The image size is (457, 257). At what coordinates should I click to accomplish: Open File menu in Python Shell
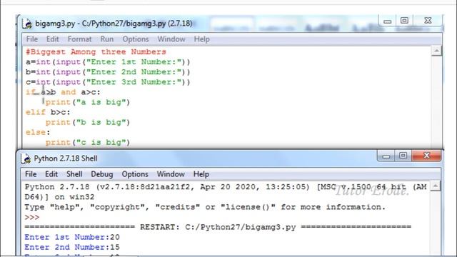tap(31, 174)
